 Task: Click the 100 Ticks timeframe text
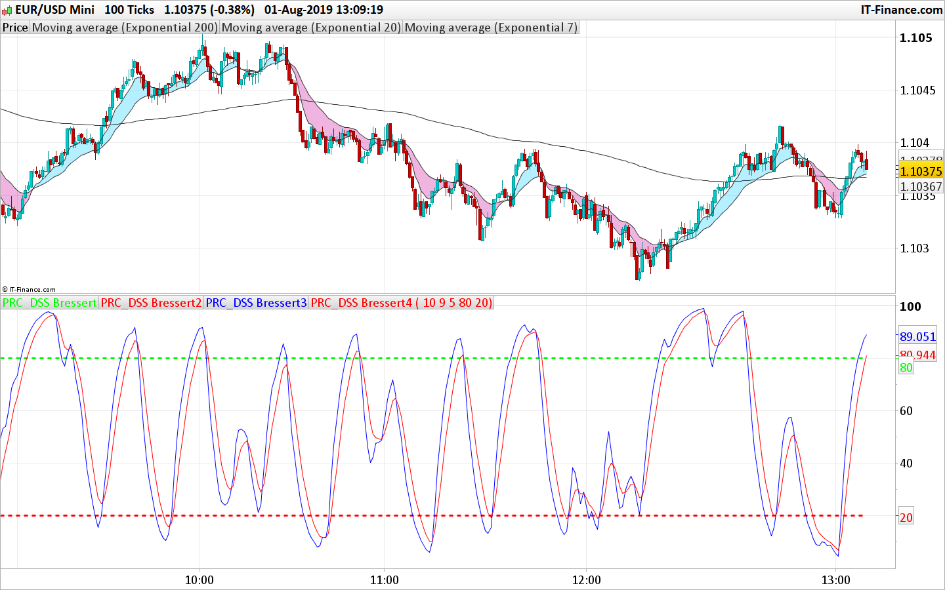129,10
